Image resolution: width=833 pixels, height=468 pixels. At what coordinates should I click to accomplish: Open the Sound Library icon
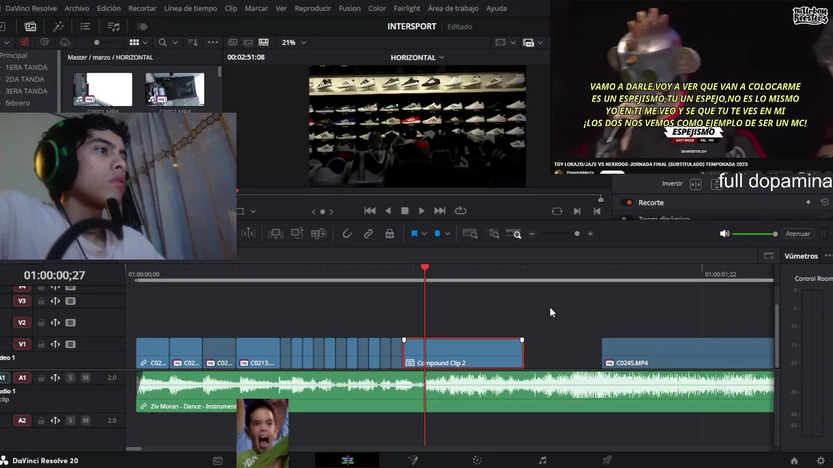click(x=114, y=27)
